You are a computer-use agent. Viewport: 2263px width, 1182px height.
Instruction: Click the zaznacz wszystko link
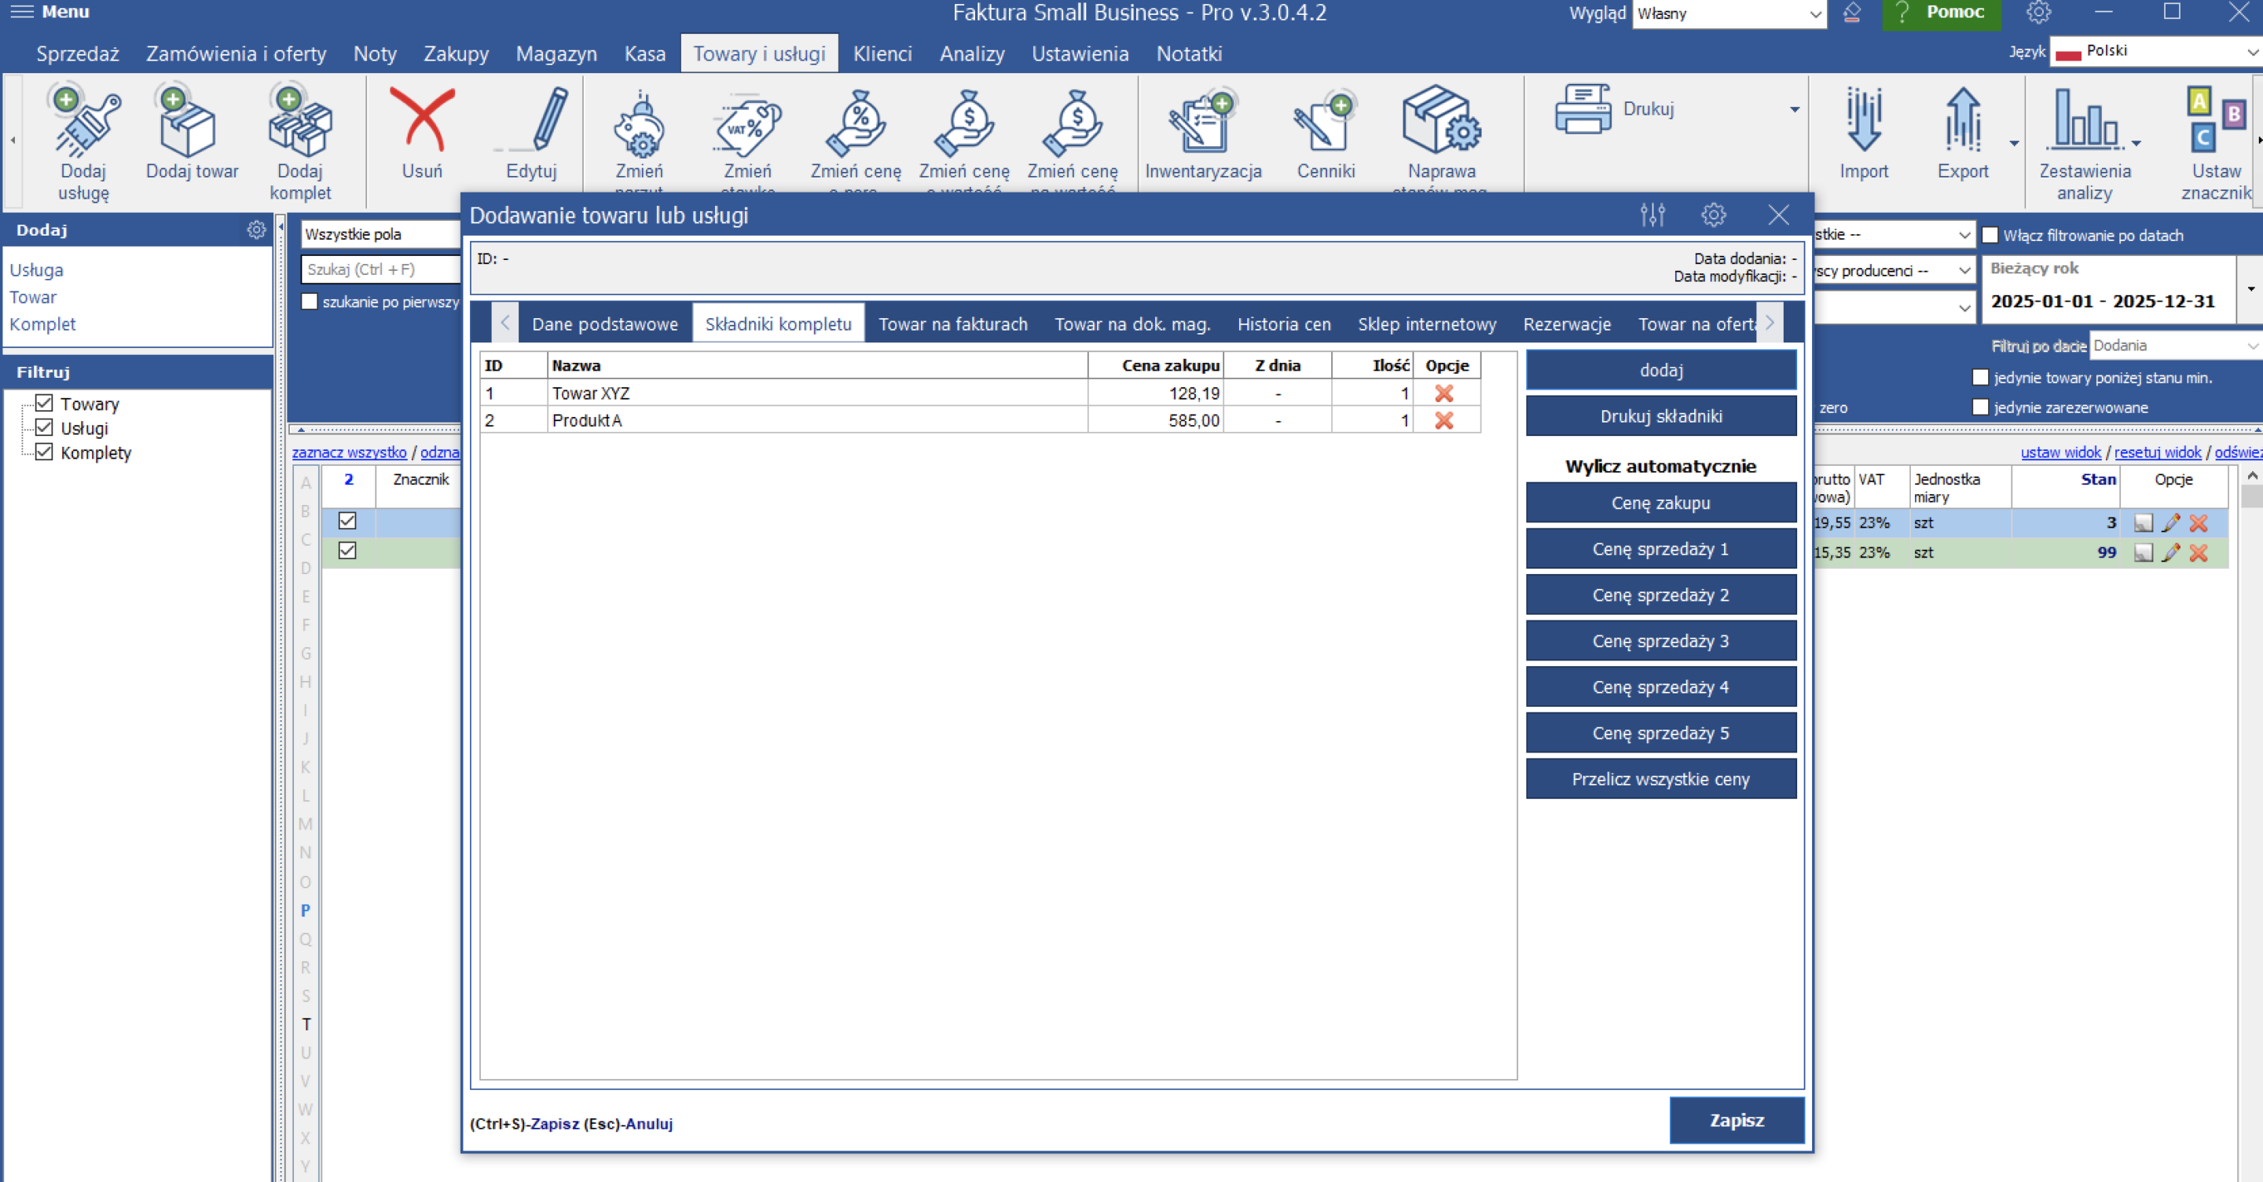349,452
